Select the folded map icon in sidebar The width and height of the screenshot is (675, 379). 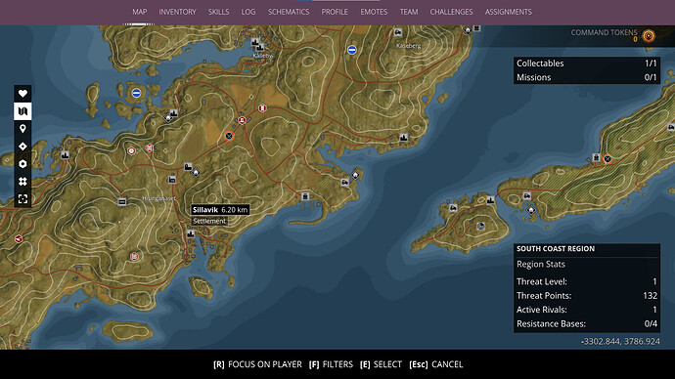pos(22,111)
